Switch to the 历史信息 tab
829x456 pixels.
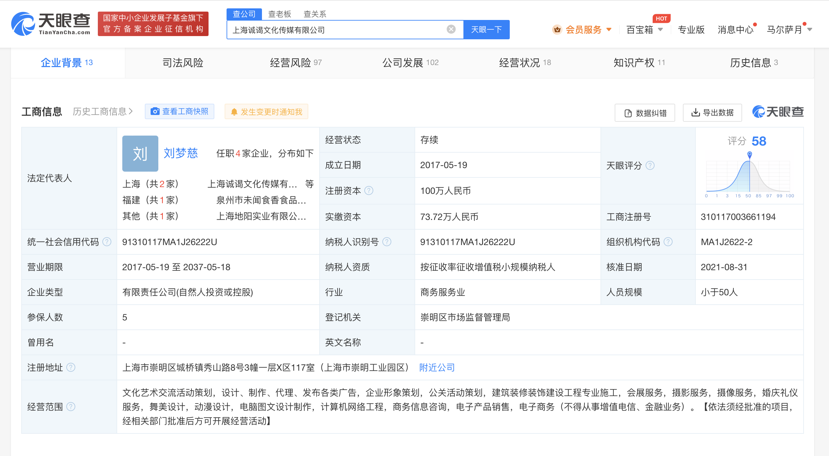click(x=754, y=63)
